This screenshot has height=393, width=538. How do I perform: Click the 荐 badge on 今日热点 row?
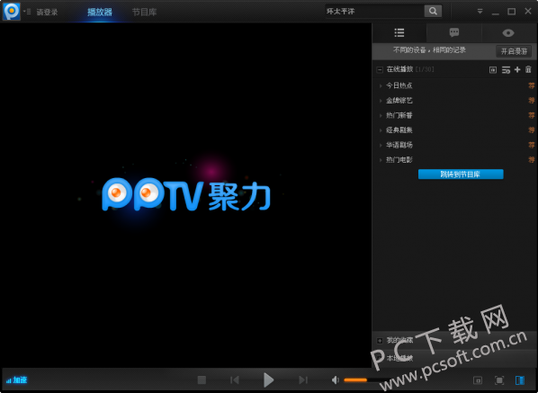click(531, 85)
